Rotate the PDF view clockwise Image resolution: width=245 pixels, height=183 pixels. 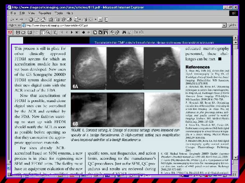[117, 33]
